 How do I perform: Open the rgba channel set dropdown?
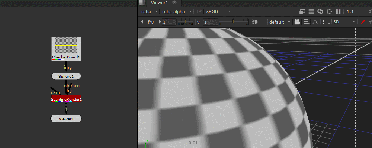pyautogui.click(x=149, y=11)
